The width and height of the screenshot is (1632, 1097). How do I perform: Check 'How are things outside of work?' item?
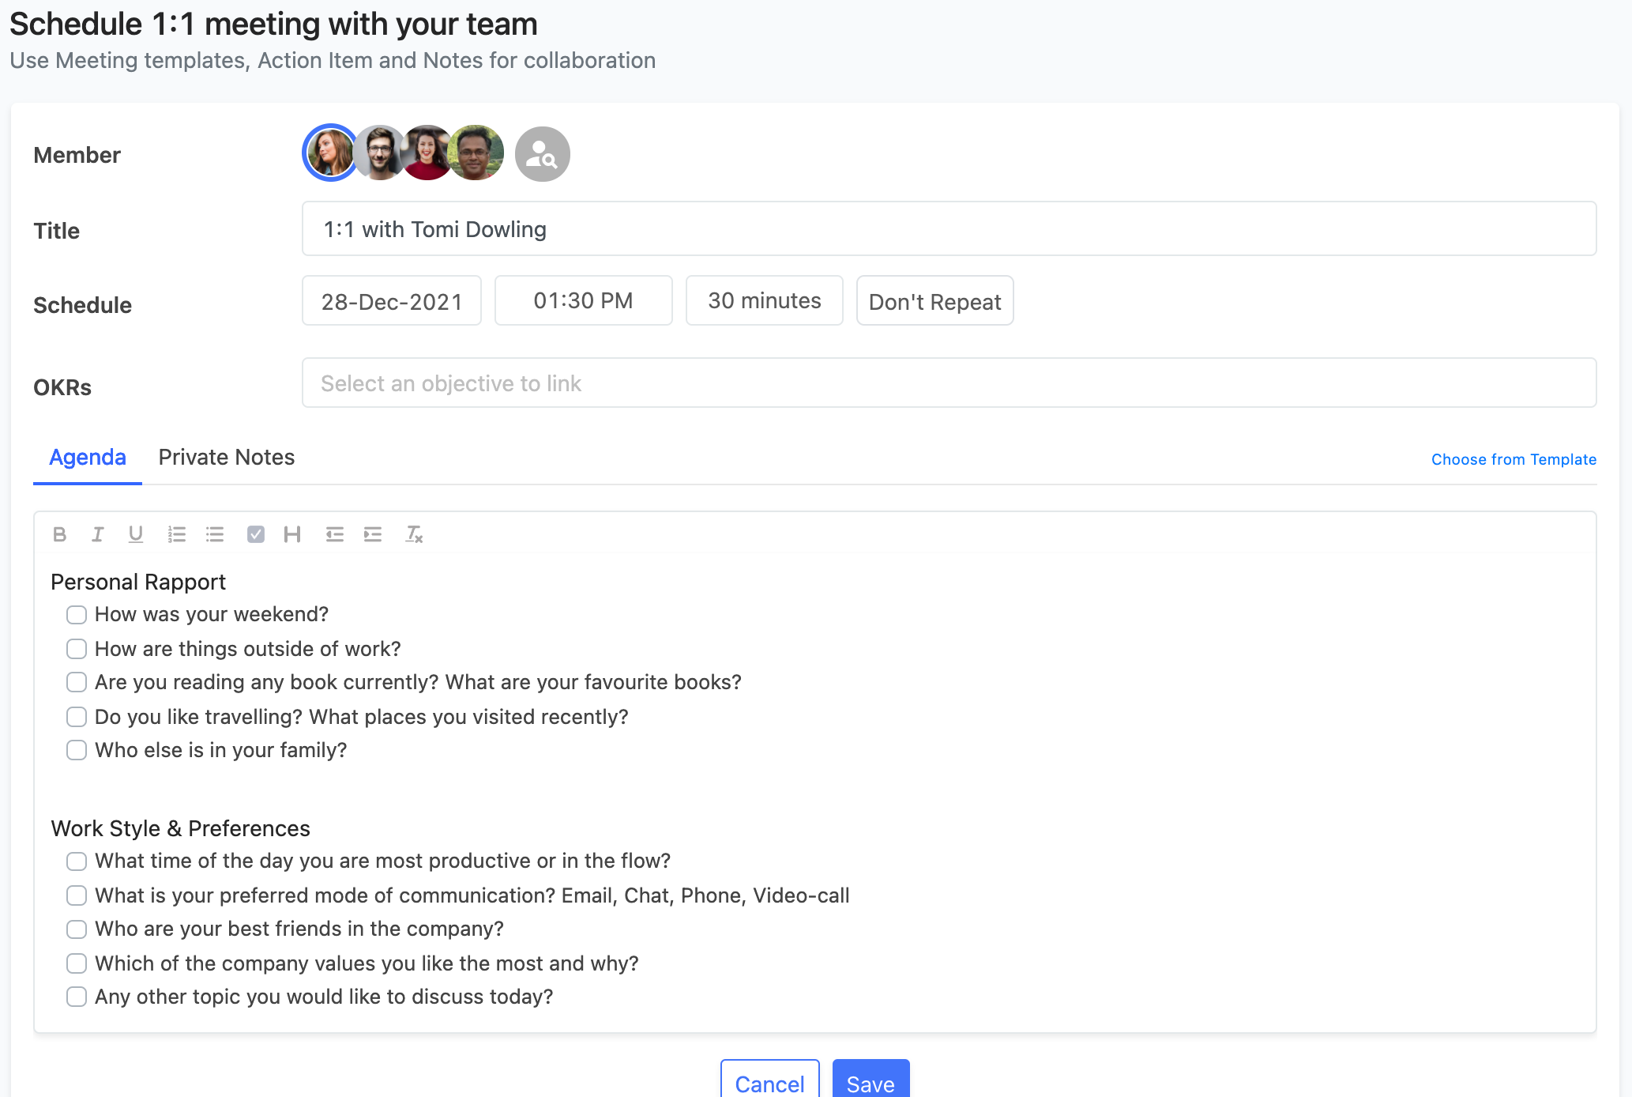(77, 649)
